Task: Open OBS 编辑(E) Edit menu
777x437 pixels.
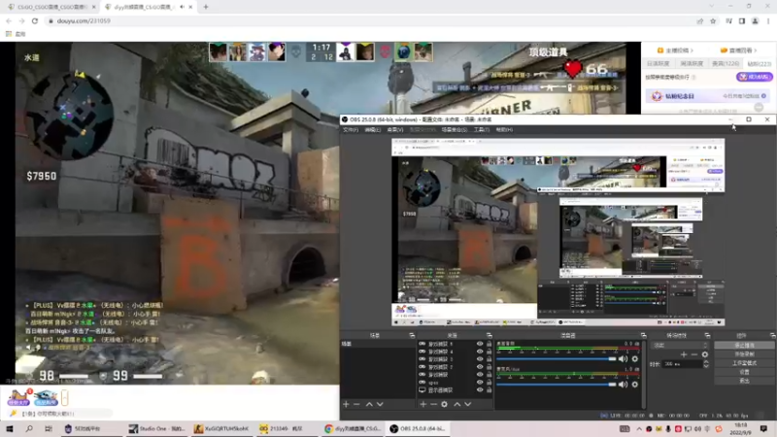Action: click(373, 130)
